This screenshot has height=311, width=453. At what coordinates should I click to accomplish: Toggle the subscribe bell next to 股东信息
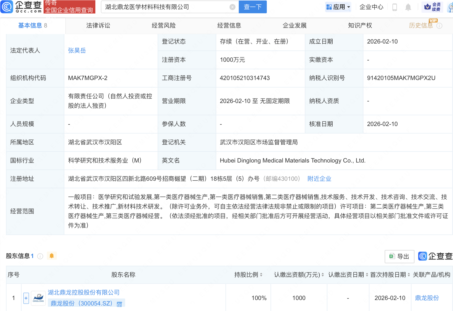(x=52, y=256)
